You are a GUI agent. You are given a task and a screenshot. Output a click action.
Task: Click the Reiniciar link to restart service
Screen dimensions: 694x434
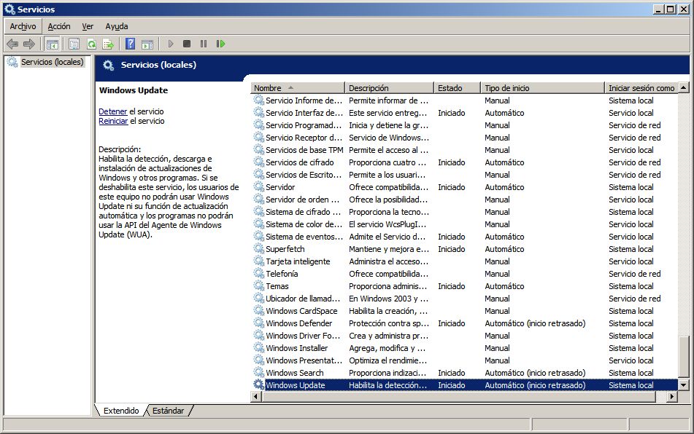113,121
